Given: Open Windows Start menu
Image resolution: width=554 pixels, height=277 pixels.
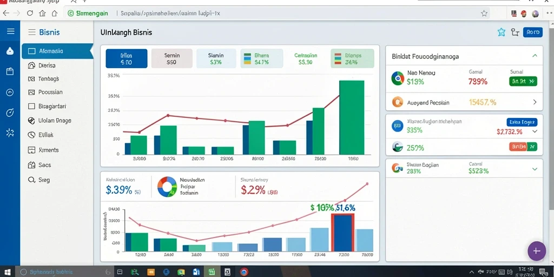Looking at the screenshot, I should (7, 272).
